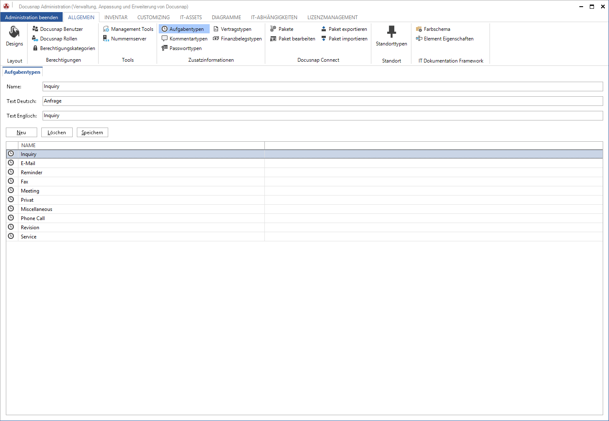
Task: Select the Service row
Action: [304, 236]
